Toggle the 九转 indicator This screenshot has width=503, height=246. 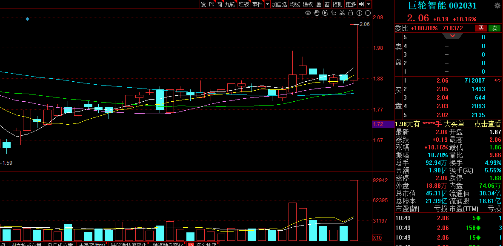pos(230,4)
